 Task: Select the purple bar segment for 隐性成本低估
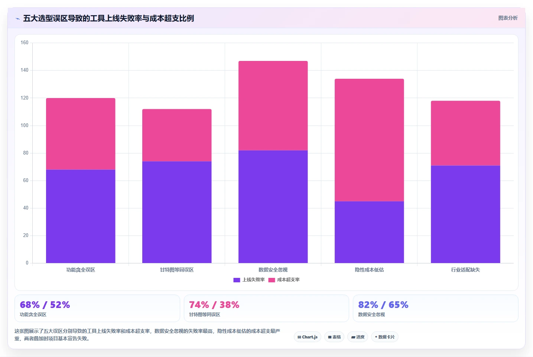[x=369, y=232]
